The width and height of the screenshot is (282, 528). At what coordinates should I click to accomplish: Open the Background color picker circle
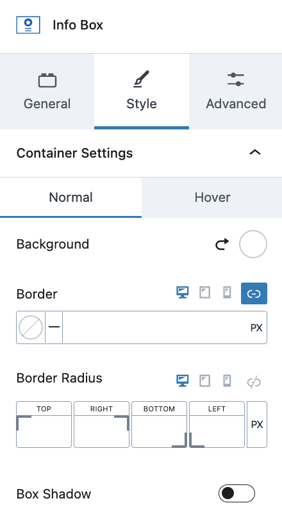pyautogui.click(x=253, y=244)
